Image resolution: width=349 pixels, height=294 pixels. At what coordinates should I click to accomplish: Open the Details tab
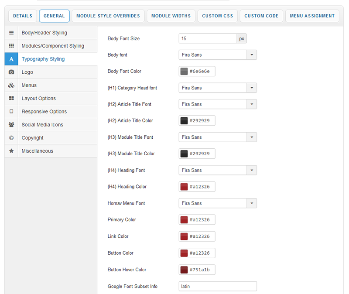point(23,16)
